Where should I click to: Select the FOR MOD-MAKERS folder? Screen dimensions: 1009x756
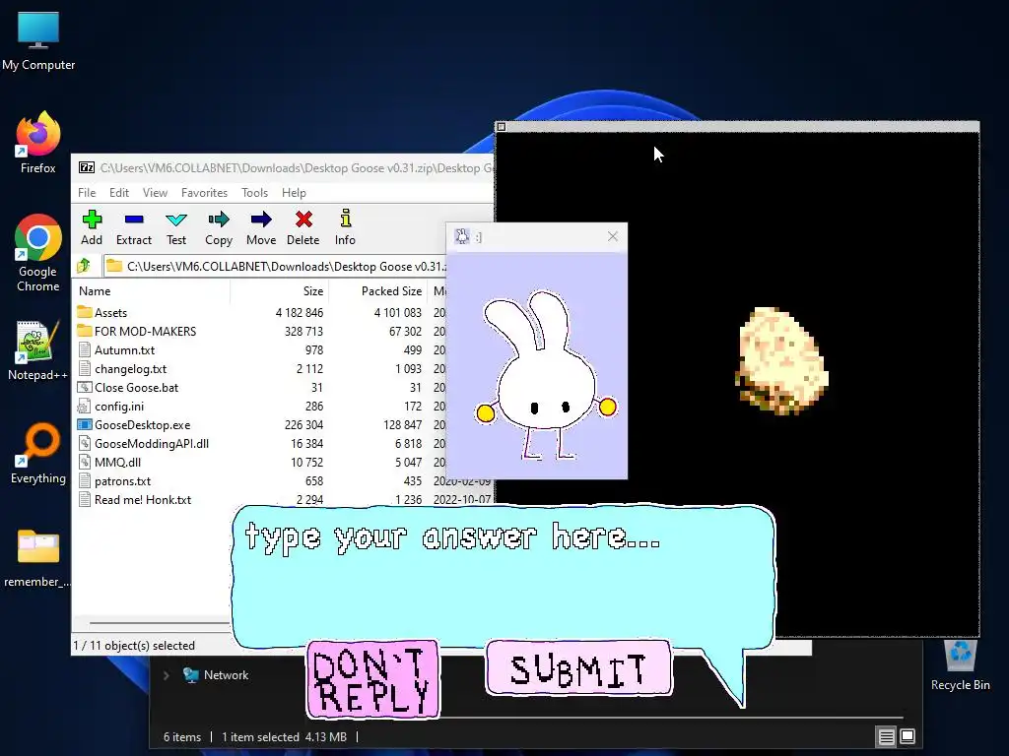click(136, 331)
